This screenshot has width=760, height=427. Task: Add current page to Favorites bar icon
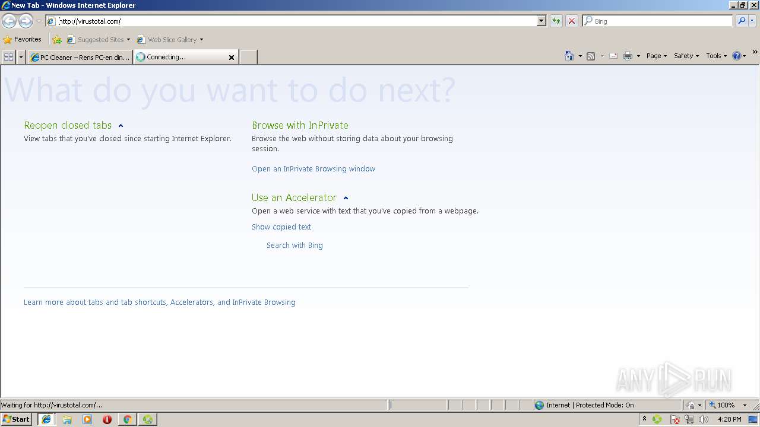57,40
